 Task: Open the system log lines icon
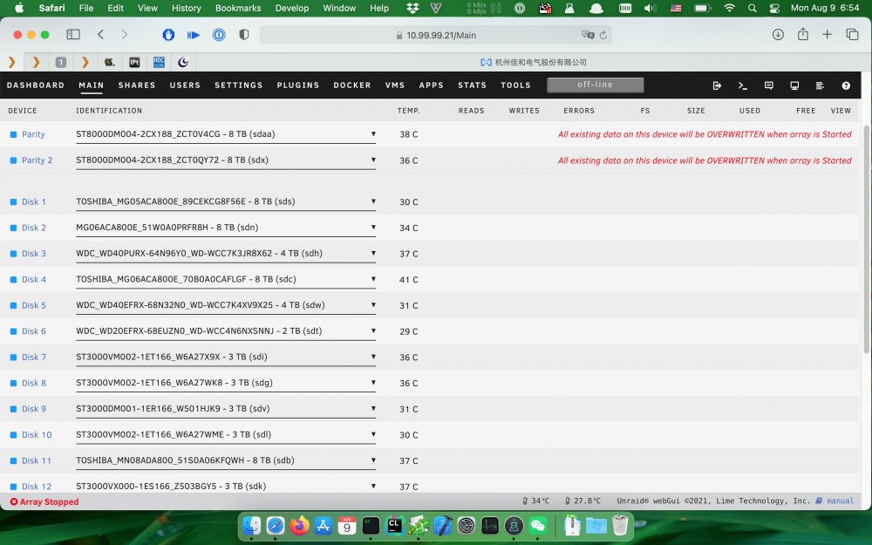coord(820,85)
